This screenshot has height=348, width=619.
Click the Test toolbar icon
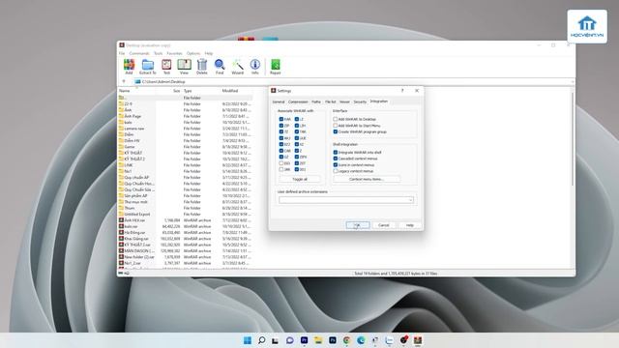[x=166, y=67]
